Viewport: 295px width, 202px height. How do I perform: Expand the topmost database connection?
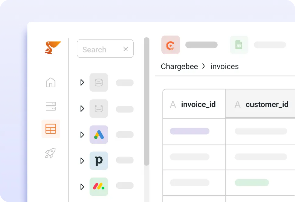[82, 82]
